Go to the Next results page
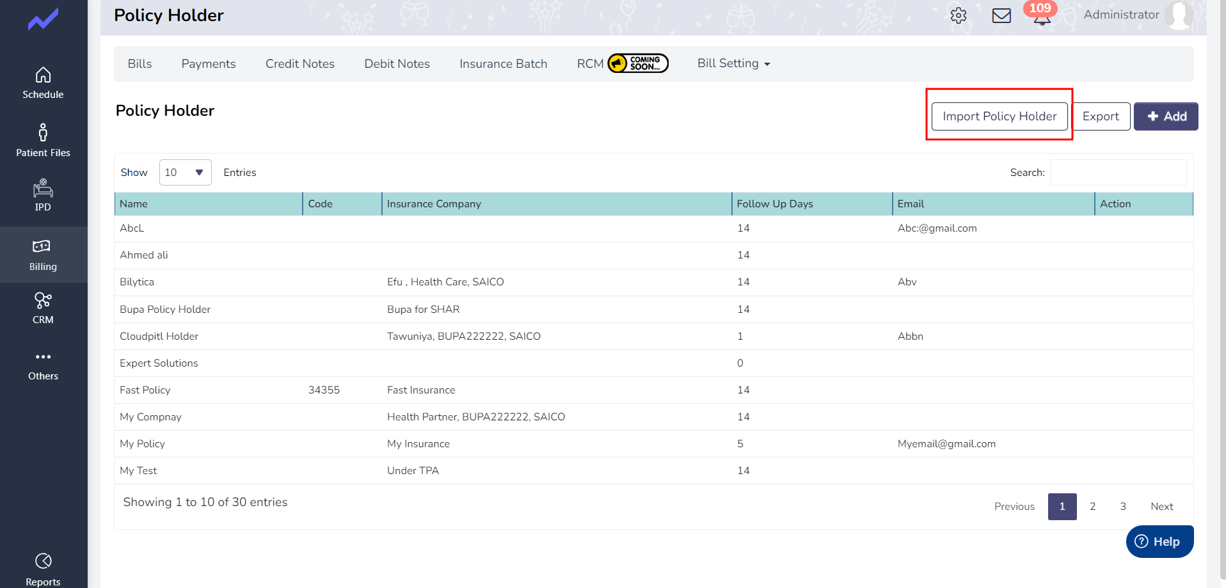This screenshot has width=1226, height=588. click(1161, 507)
